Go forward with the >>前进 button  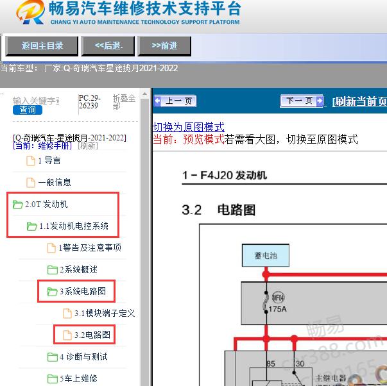[x=164, y=46]
